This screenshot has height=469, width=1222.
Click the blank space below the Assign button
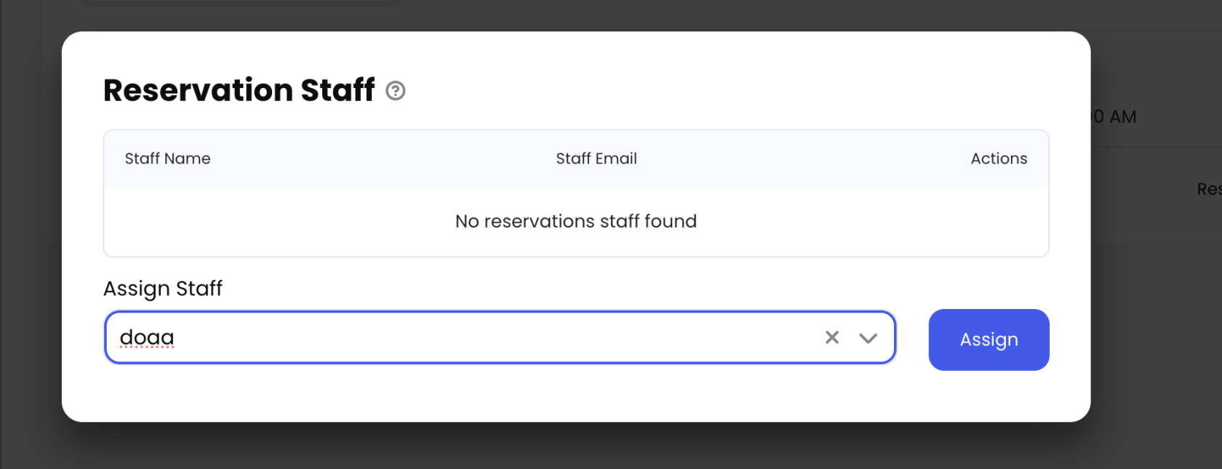pyautogui.click(x=989, y=396)
